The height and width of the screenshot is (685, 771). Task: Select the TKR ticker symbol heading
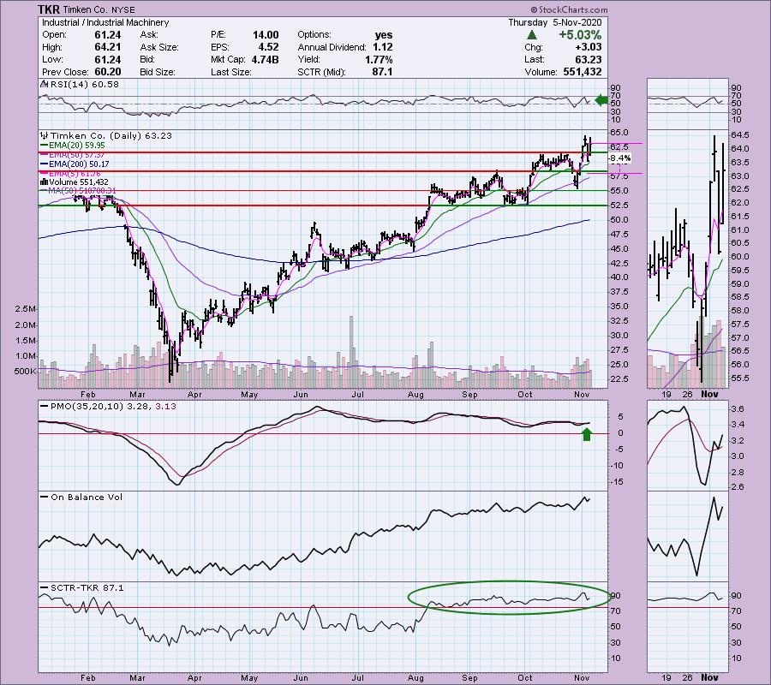tap(48, 9)
